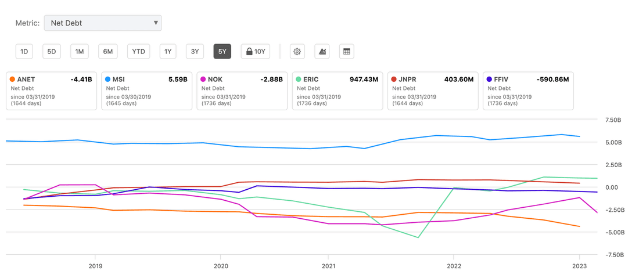The height and width of the screenshot is (278, 639).
Task: Click the 2022 x-axis label
Action: click(453, 266)
